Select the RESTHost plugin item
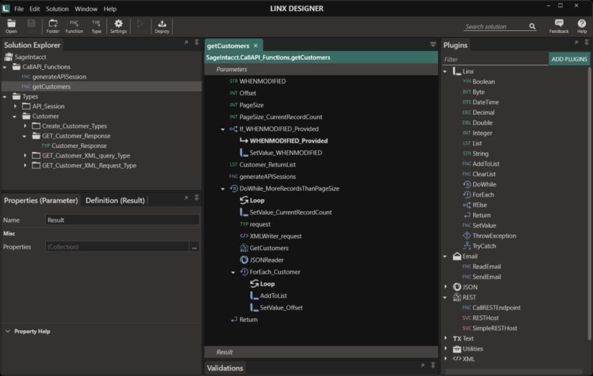 pos(480,318)
